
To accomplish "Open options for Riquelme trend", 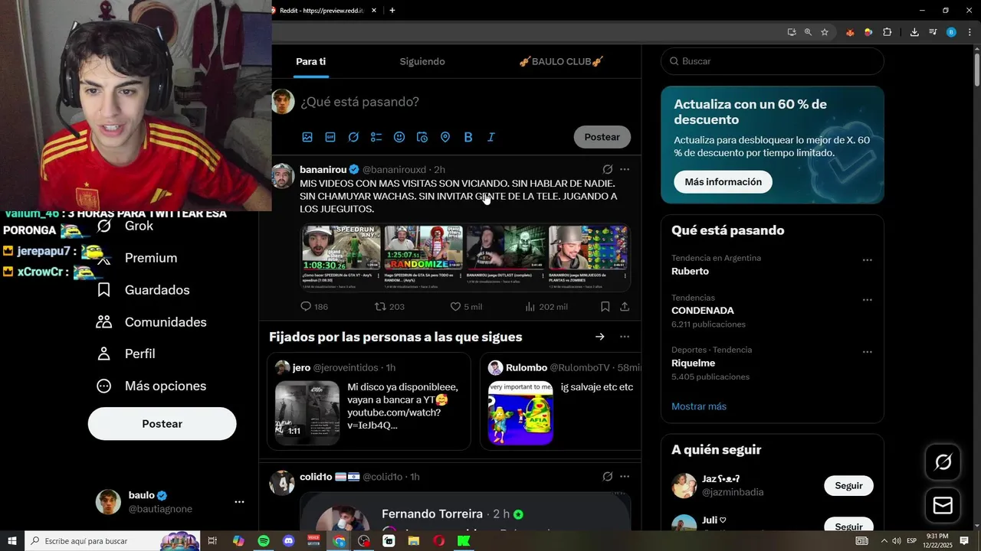I will [x=868, y=352].
